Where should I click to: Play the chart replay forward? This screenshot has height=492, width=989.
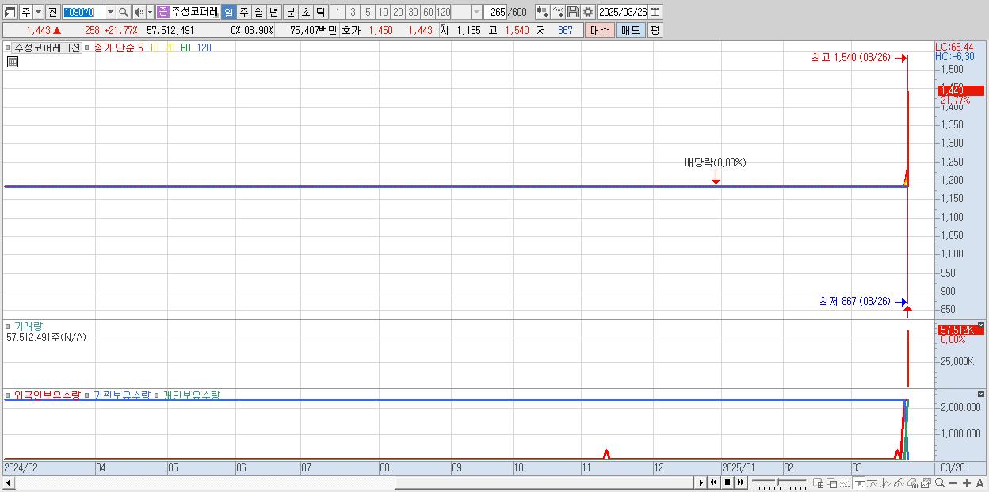[701, 482]
